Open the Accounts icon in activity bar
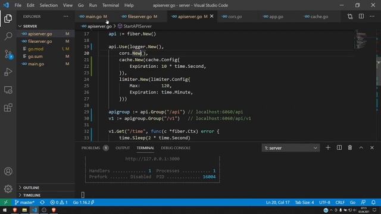This screenshot has width=381, height=214. tap(8, 171)
